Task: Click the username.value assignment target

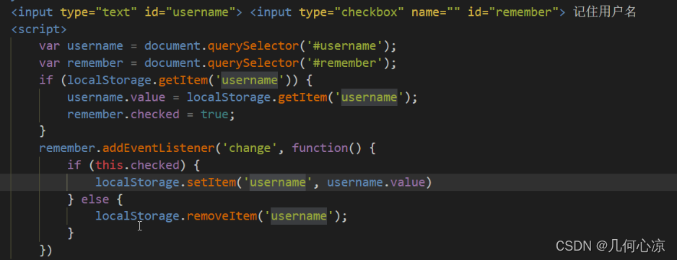Action: [116, 97]
